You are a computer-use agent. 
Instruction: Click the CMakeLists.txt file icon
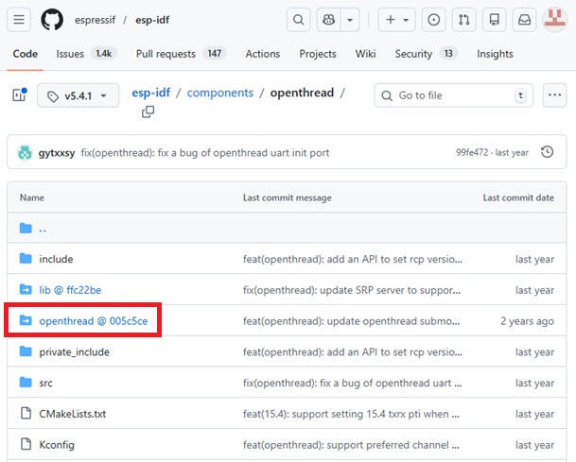[26, 413]
